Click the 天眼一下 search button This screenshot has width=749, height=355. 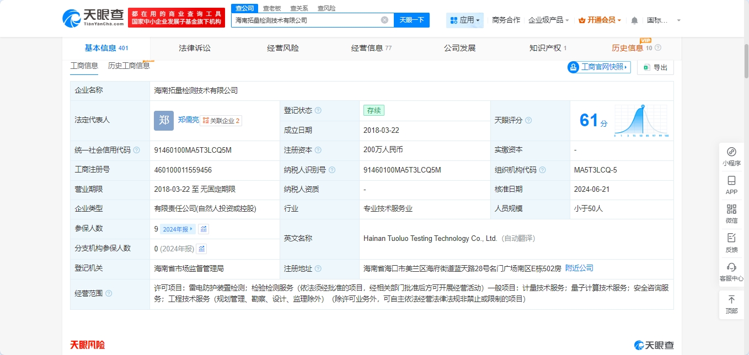pos(411,20)
